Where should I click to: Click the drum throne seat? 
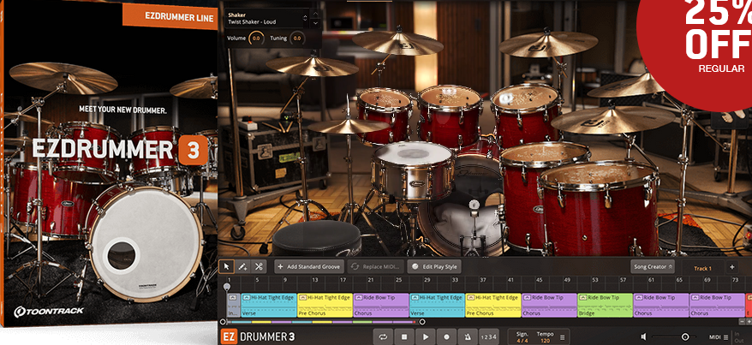pos(317,237)
